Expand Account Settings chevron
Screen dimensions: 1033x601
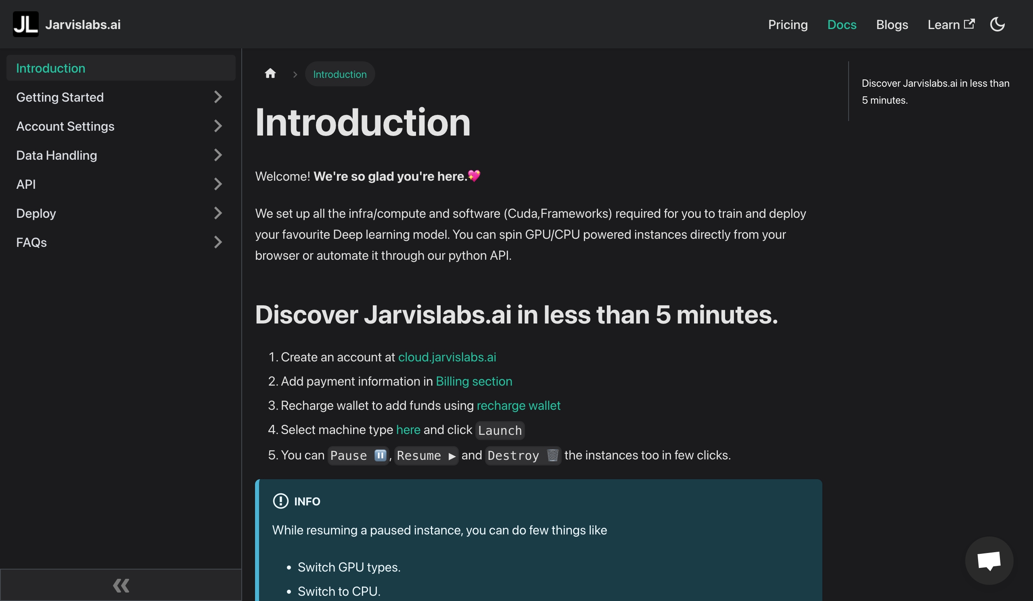217,126
